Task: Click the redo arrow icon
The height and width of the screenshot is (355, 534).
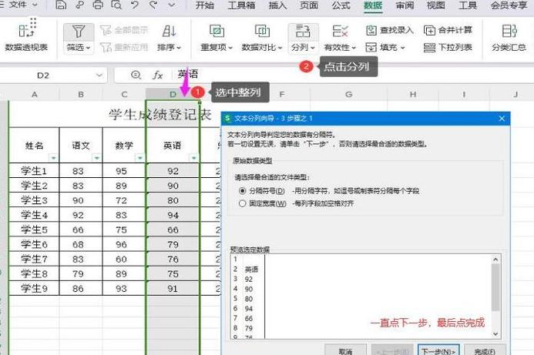Action: [153, 5]
